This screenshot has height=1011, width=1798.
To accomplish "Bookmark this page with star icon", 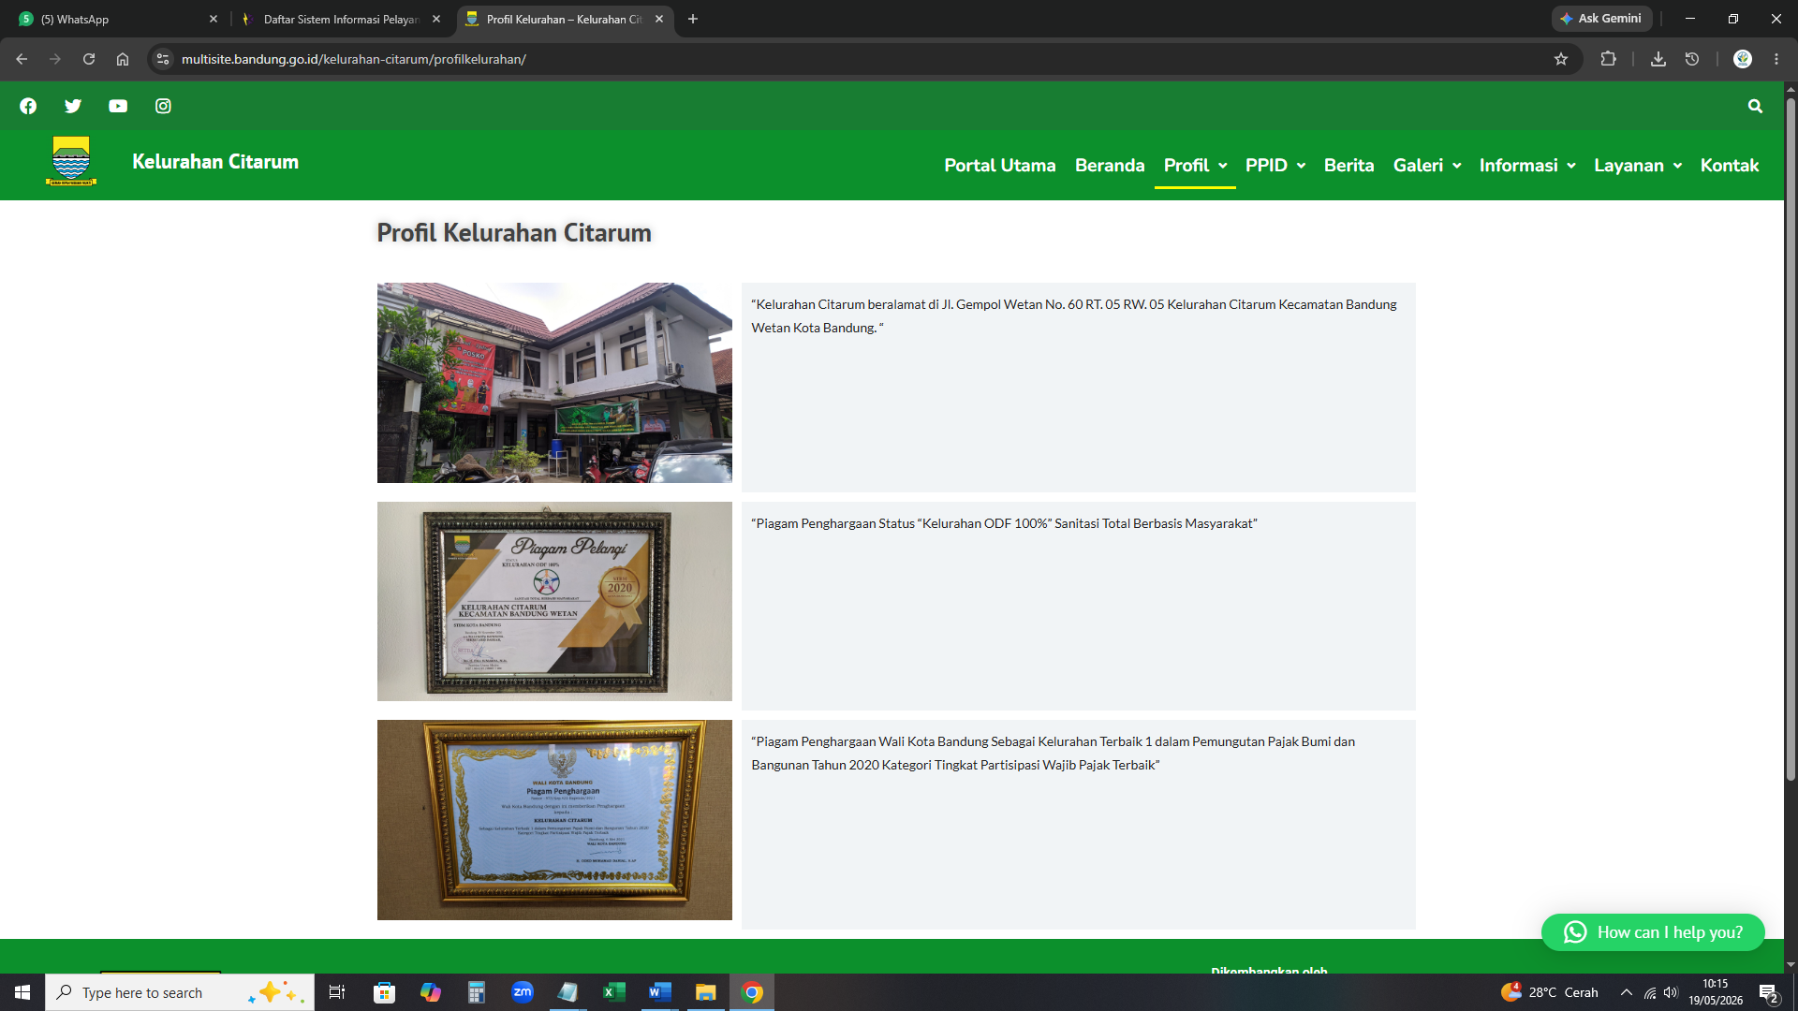I will (1561, 59).
